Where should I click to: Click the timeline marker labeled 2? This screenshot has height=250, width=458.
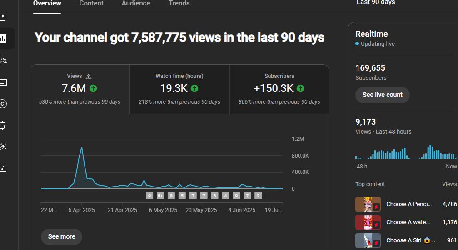click(258, 196)
